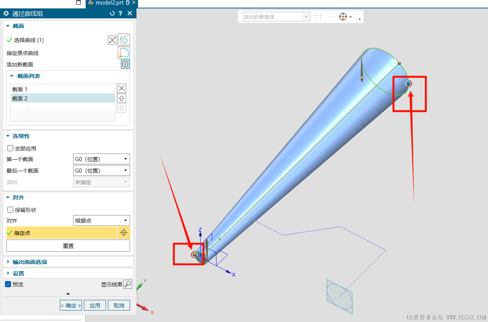This screenshot has width=488, height=322.
Task: Select the 截面 1 row in the list
Action: coord(63,89)
